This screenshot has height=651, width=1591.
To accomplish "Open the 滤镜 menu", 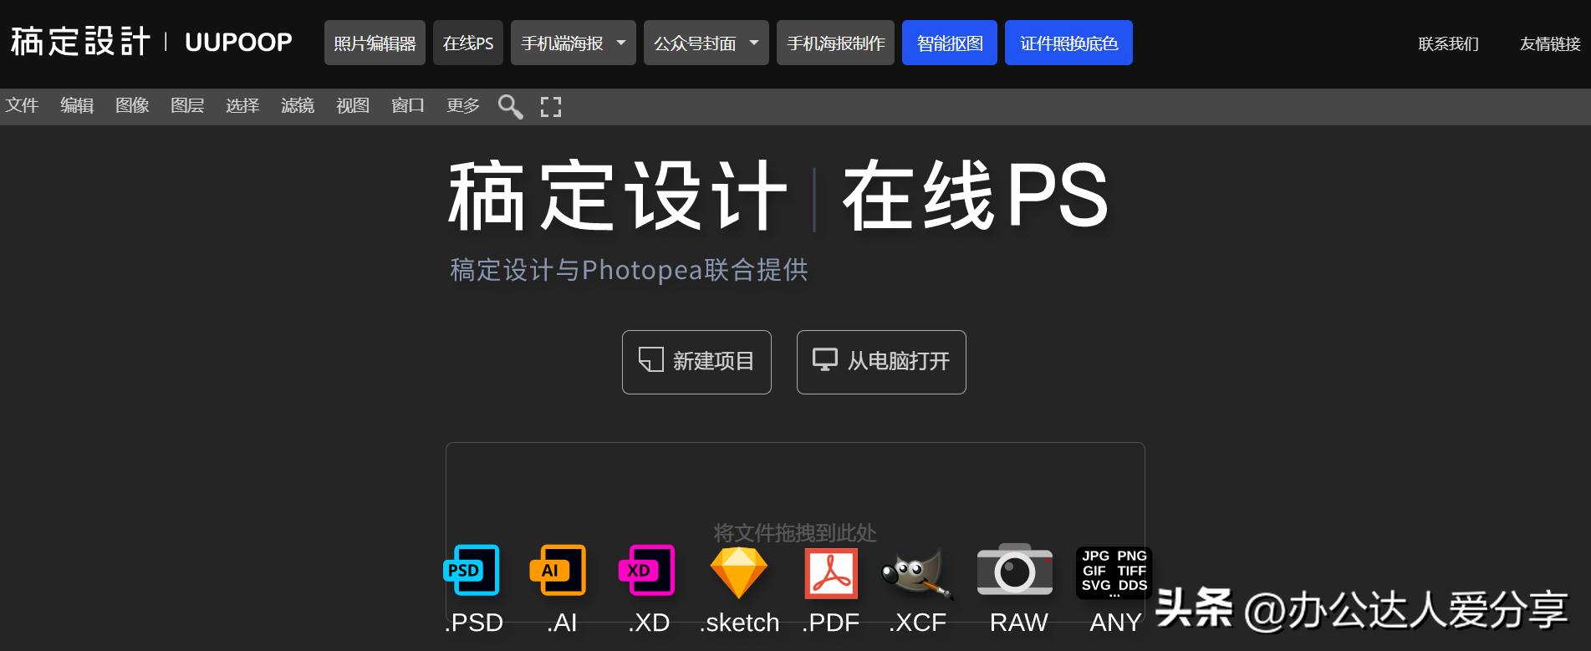I will coord(298,105).
